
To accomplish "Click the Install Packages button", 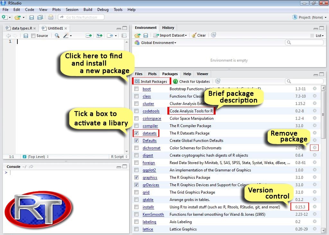I will point(151,82).
